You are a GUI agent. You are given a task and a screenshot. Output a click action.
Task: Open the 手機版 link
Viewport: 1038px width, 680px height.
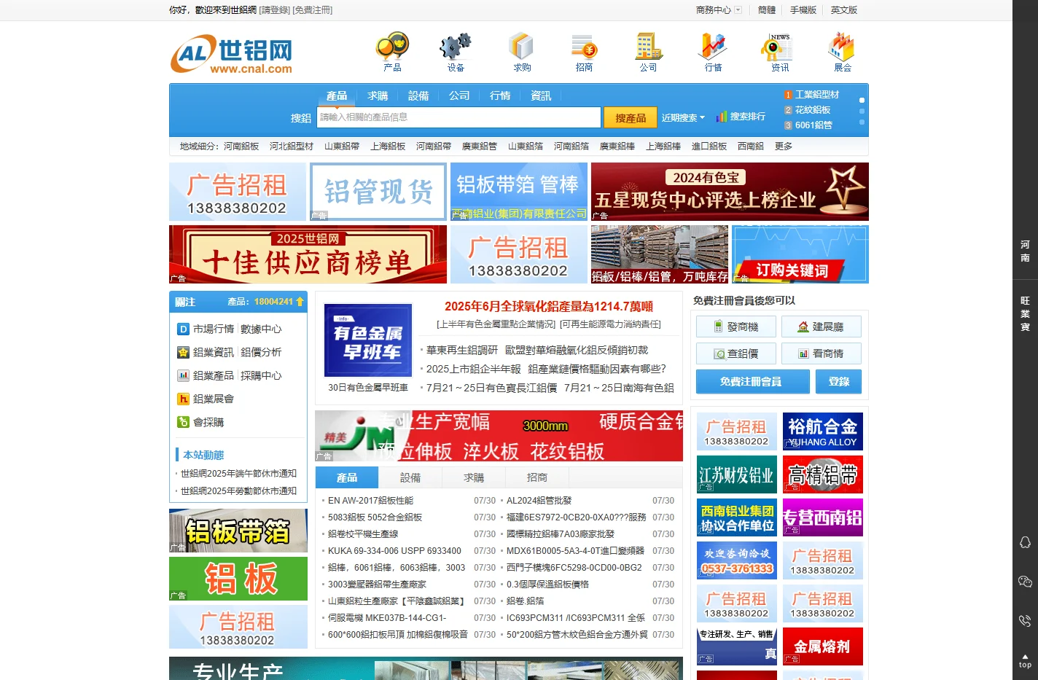[803, 10]
